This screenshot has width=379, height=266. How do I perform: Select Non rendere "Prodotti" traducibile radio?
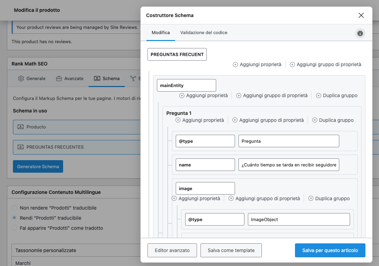pyautogui.click(x=14, y=208)
